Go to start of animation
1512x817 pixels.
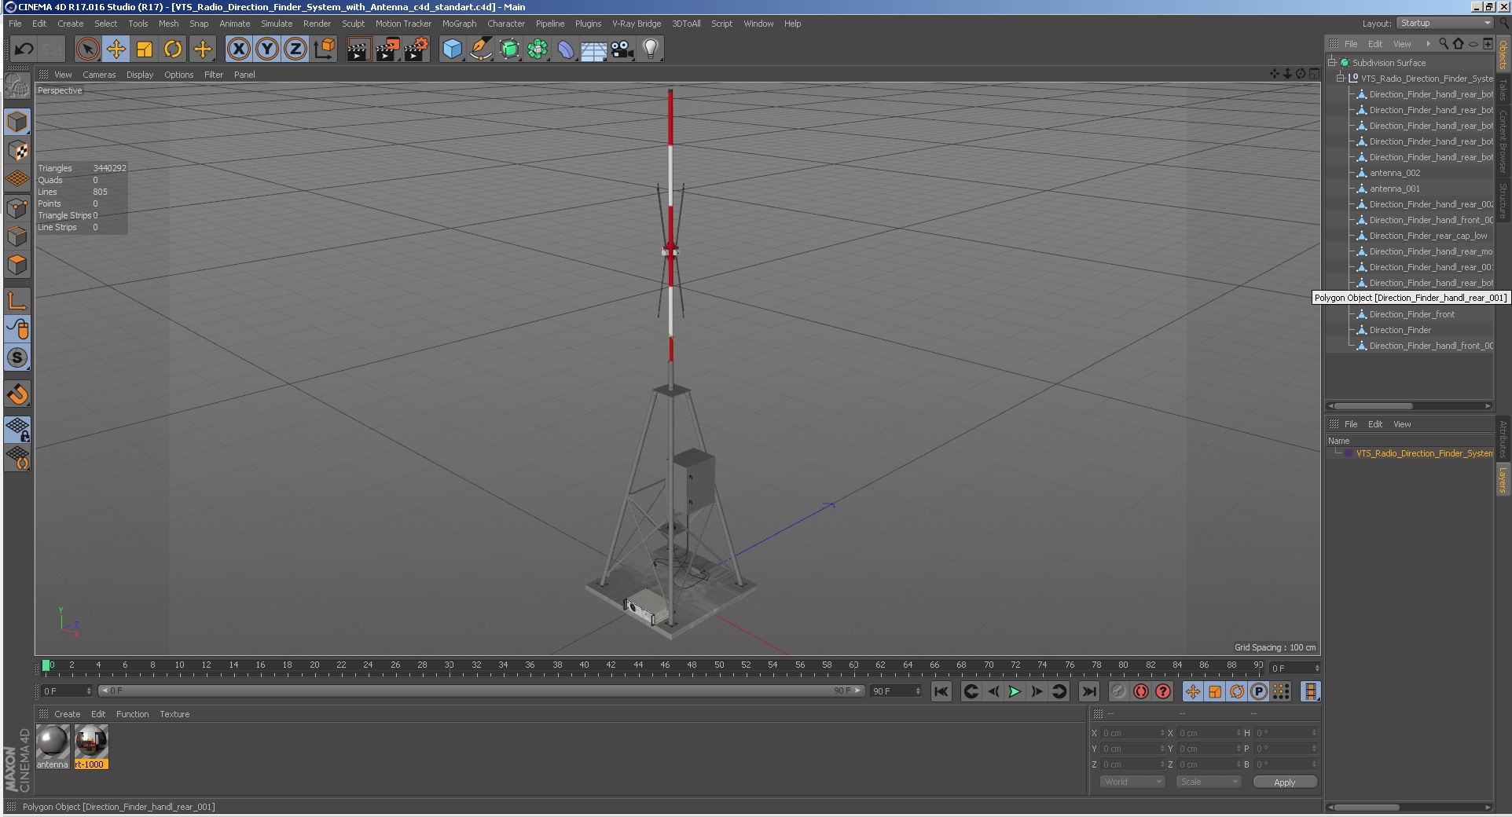coord(941,691)
